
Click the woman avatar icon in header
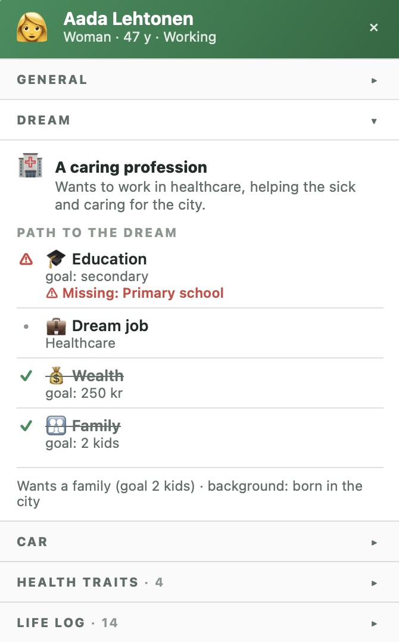tap(32, 27)
